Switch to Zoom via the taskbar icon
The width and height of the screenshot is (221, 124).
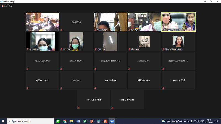[x=112, y=121]
